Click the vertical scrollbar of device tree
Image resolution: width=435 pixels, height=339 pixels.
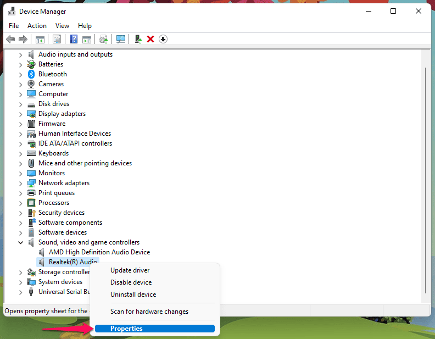(426, 180)
